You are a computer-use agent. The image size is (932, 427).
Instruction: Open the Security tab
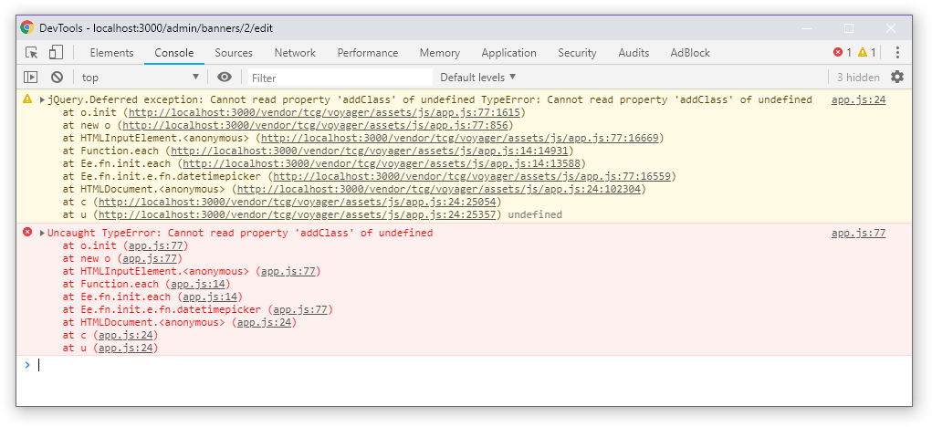[x=577, y=53]
